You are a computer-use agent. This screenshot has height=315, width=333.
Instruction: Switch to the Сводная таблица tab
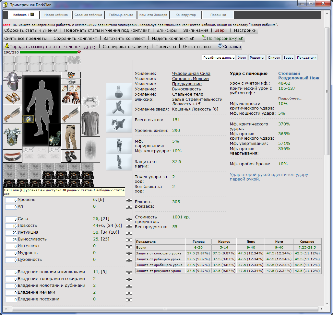(88, 15)
